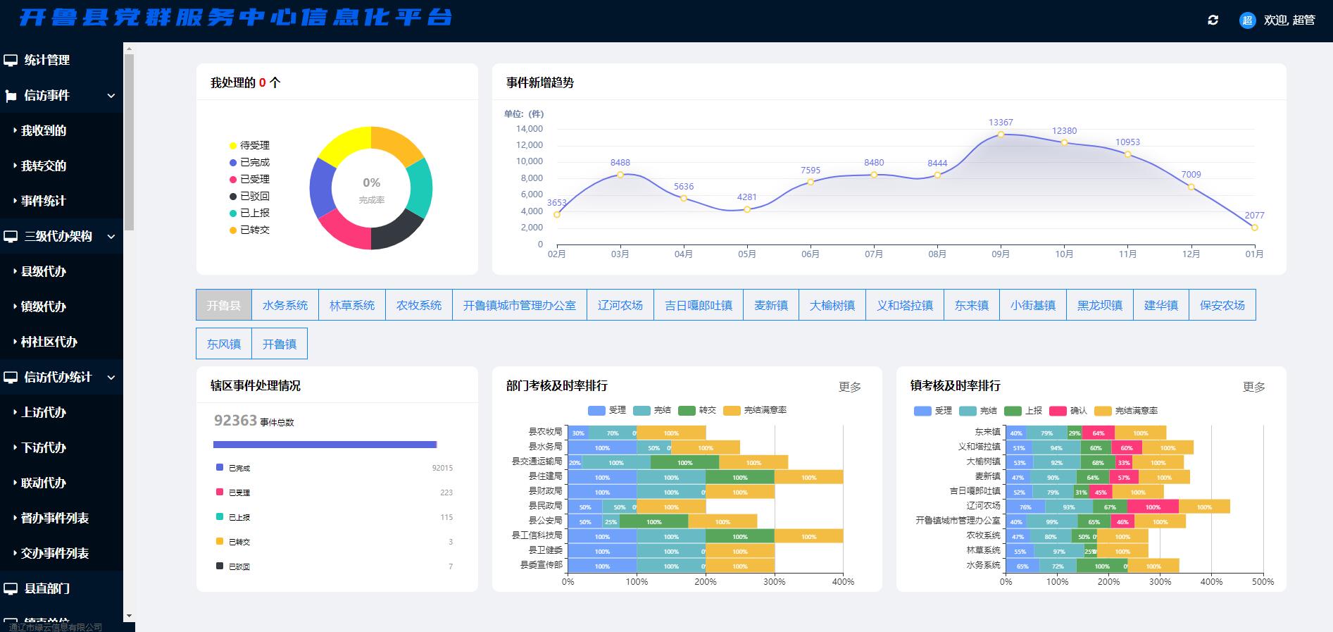Click the 辽河农场 bar row in town chart
Screen dimensions: 1333x632
(x=1118, y=507)
